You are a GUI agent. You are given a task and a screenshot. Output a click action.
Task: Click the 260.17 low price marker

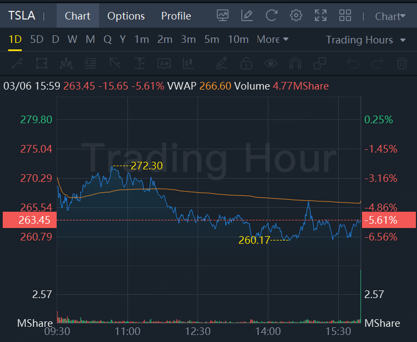point(254,240)
